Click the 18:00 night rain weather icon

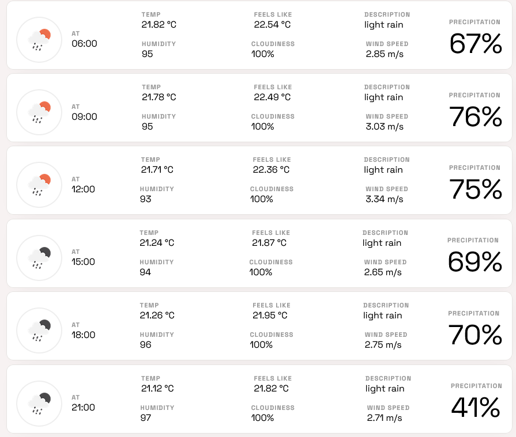point(39,330)
